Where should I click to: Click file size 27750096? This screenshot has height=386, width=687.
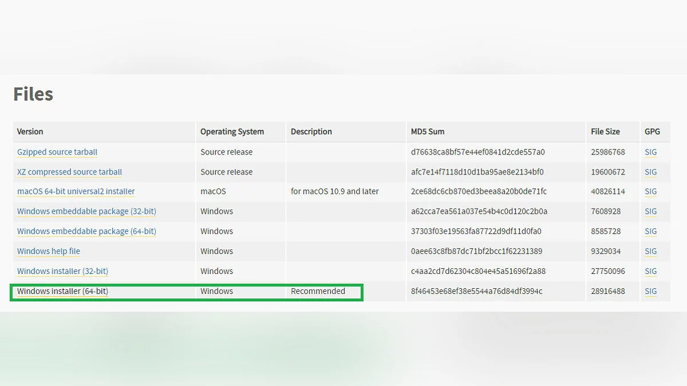click(608, 271)
